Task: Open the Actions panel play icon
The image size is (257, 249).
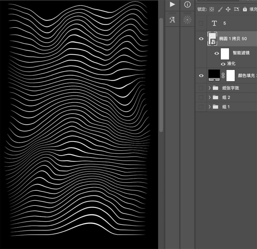Action: click(172, 5)
